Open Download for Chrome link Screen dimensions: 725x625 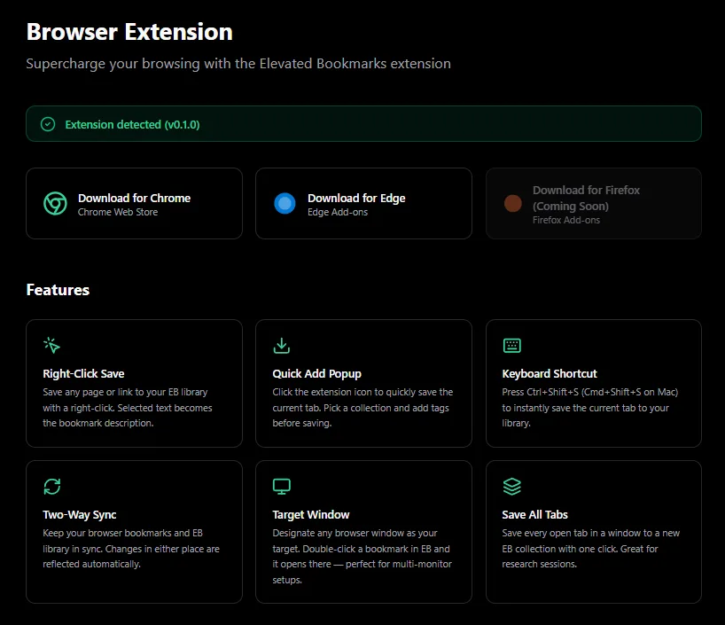(x=134, y=204)
